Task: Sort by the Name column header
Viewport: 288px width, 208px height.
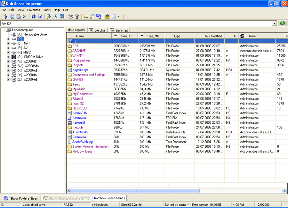Action: point(89,36)
